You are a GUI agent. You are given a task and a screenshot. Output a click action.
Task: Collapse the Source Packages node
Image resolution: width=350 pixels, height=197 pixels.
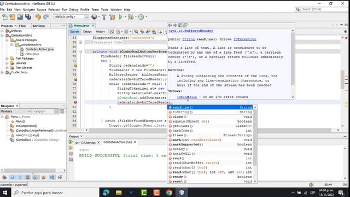[x=7, y=40]
